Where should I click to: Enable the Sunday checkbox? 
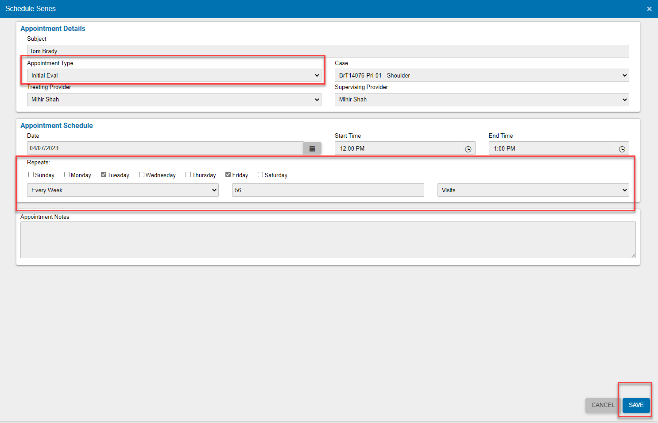31,175
